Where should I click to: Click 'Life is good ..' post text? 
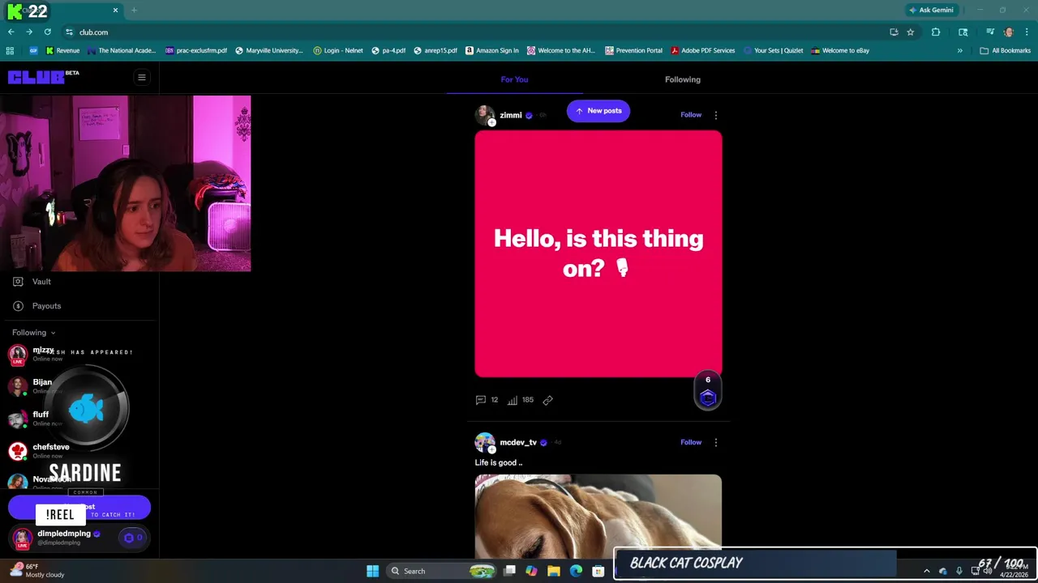click(x=499, y=463)
